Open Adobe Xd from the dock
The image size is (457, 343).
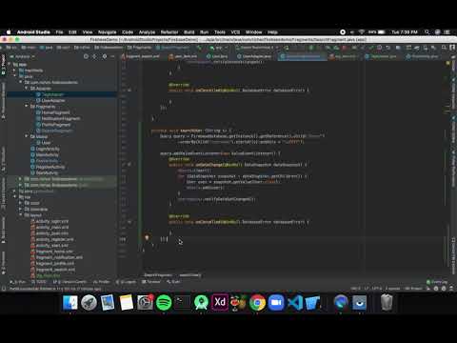pyautogui.click(x=220, y=302)
